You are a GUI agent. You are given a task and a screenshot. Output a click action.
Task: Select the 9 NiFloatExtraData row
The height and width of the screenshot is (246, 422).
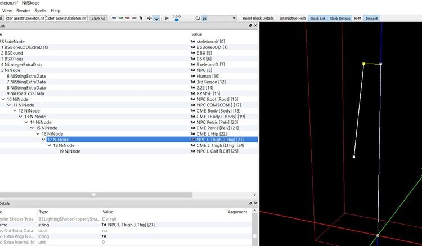(x=129, y=93)
